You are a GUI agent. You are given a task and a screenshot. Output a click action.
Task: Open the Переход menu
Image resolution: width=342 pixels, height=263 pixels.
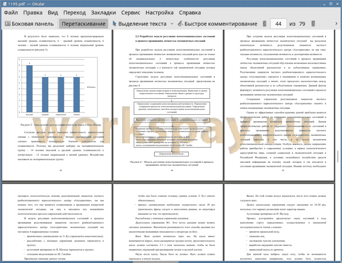[x=74, y=13]
